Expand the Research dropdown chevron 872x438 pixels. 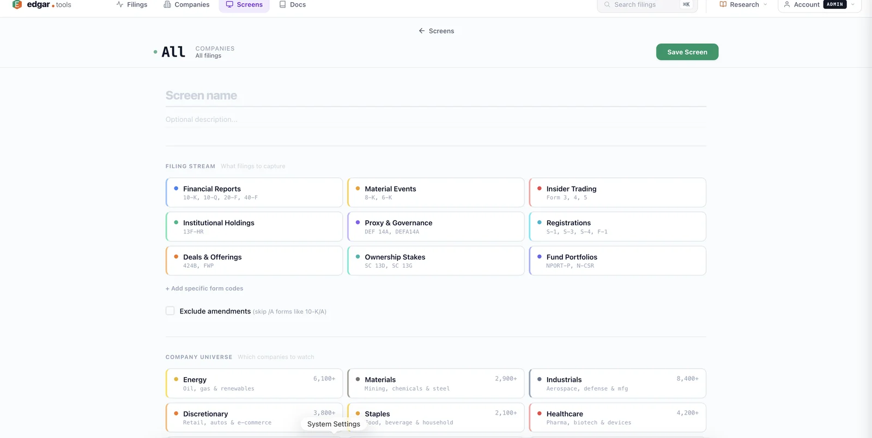click(765, 4)
